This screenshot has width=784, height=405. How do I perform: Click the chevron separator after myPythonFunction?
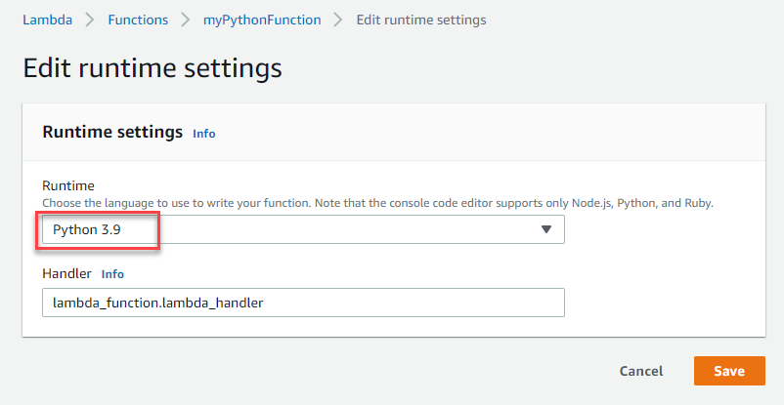[x=338, y=20]
